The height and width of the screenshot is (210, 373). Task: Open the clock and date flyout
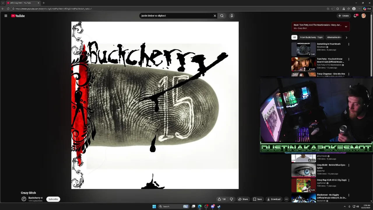coord(366,206)
